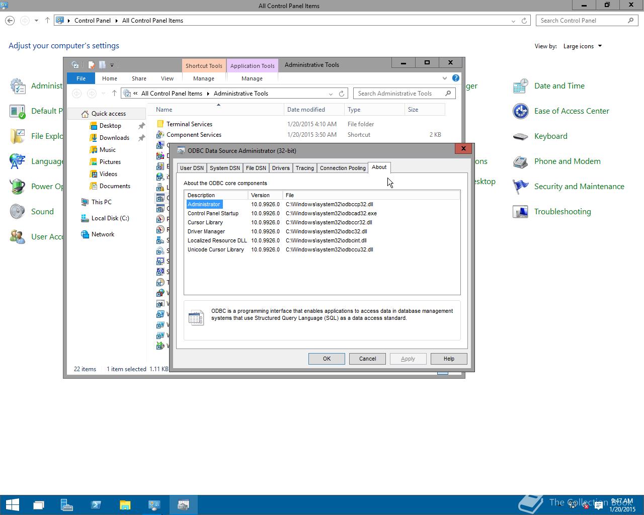Open Music folder in navigation pane
The width and height of the screenshot is (644, 515).
[108, 150]
